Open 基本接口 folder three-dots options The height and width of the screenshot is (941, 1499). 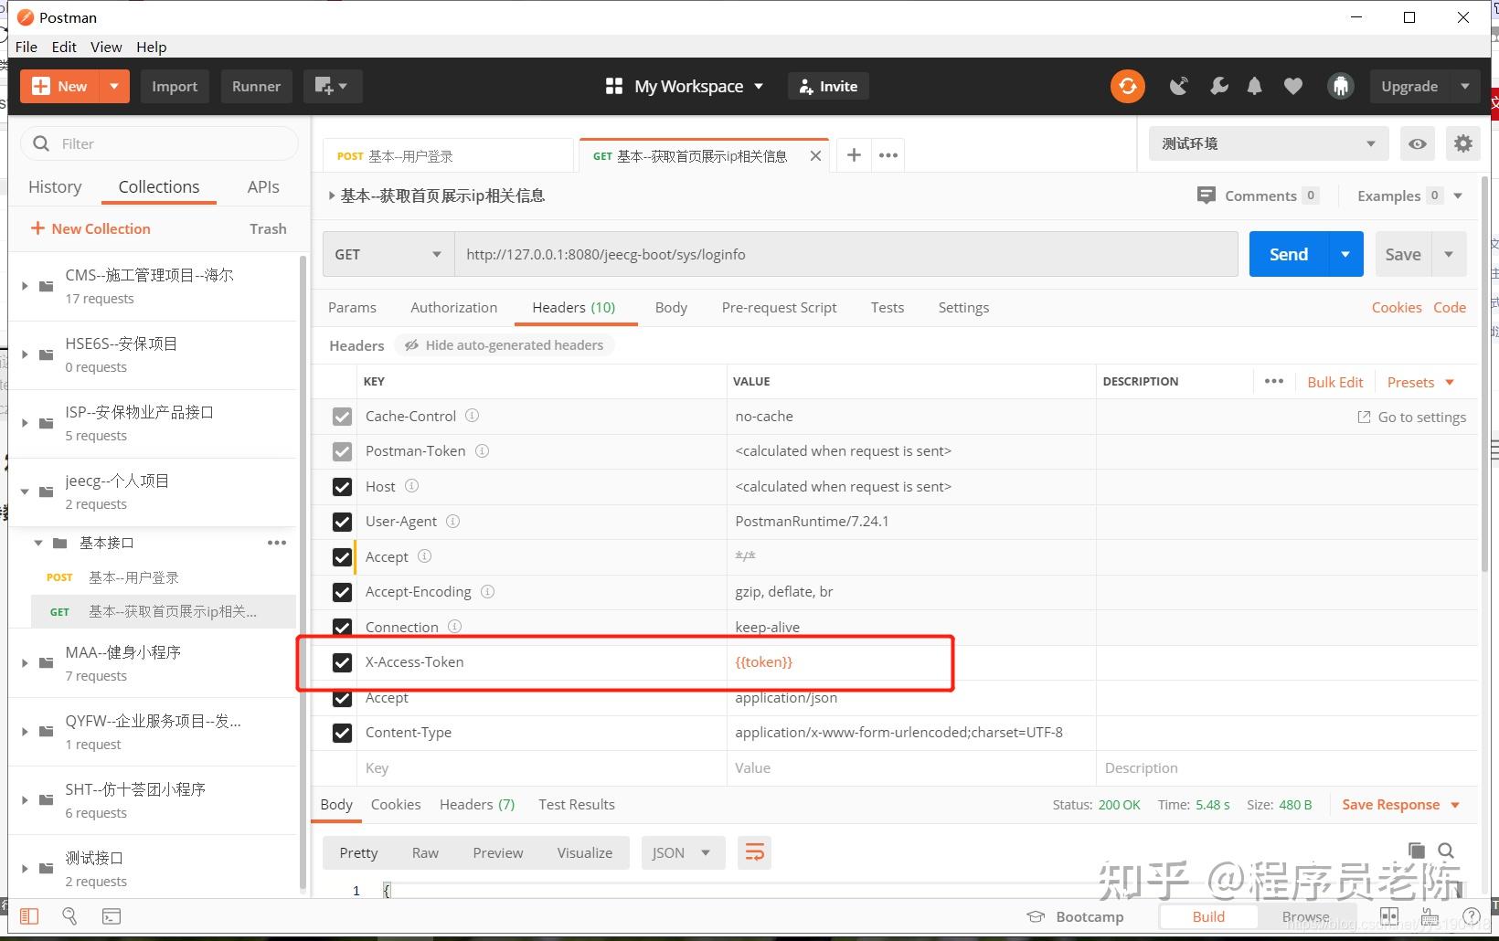[277, 543]
